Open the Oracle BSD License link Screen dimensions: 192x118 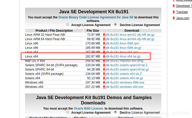coord(89,109)
